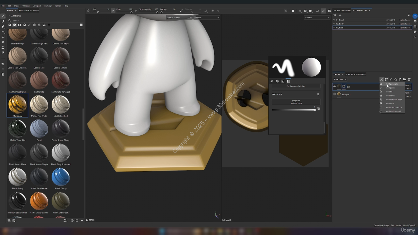Screen dimensions: 418x235
Task: Toggle visibility of the 01_Head texture set
Action: pos(334,20)
